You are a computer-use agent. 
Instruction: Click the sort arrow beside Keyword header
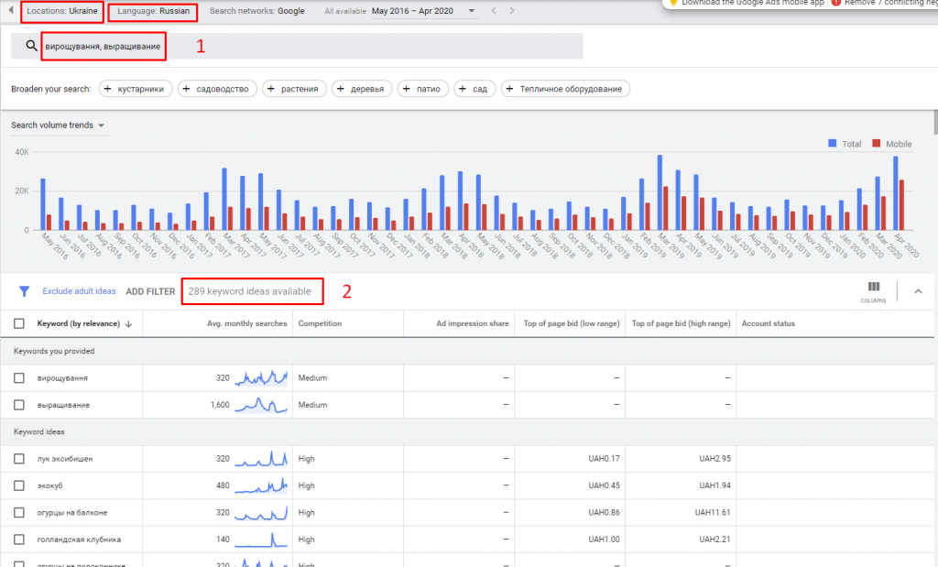[128, 323]
